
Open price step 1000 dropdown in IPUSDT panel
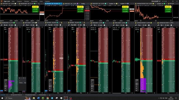[74, 25]
